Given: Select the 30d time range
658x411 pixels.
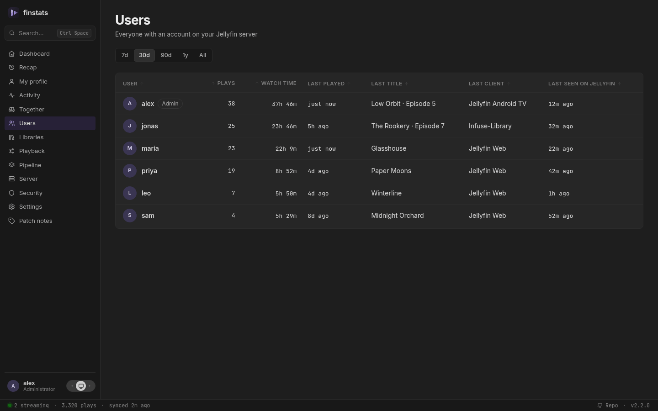Looking at the screenshot, I should click(x=144, y=55).
